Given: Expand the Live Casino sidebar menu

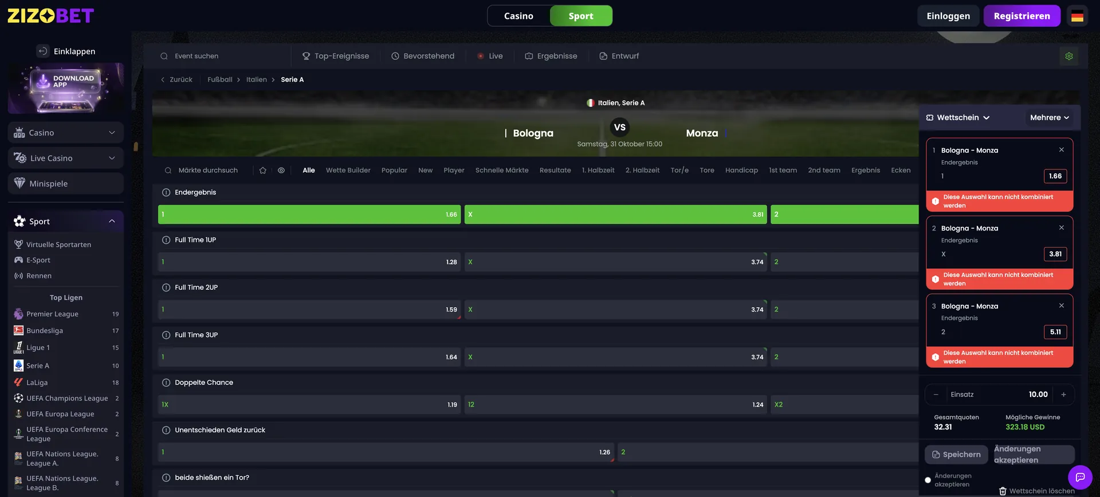Looking at the screenshot, I should pyautogui.click(x=66, y=158).
